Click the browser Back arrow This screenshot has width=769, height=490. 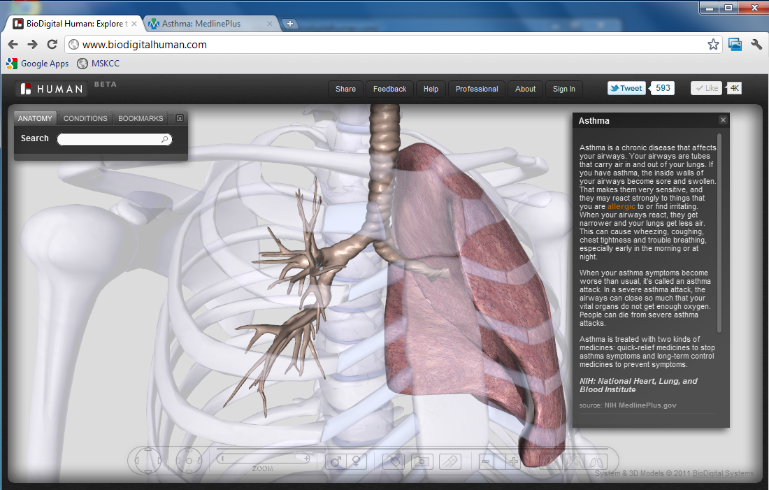(x=13, y=45)
